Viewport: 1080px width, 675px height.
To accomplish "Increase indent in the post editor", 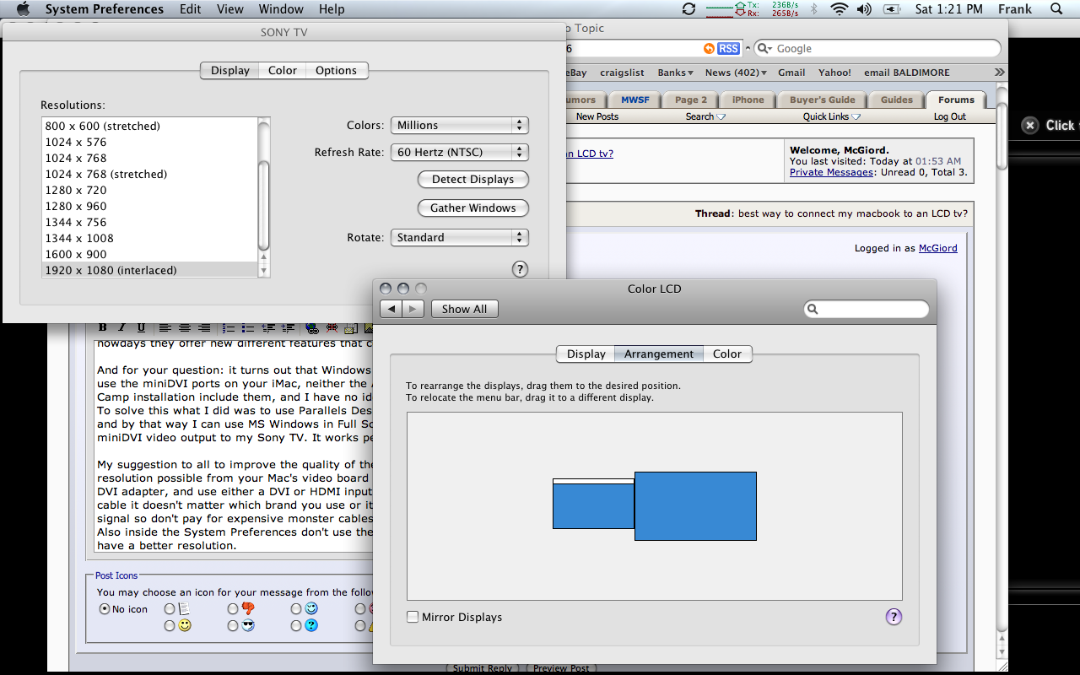I will (289, 328).
